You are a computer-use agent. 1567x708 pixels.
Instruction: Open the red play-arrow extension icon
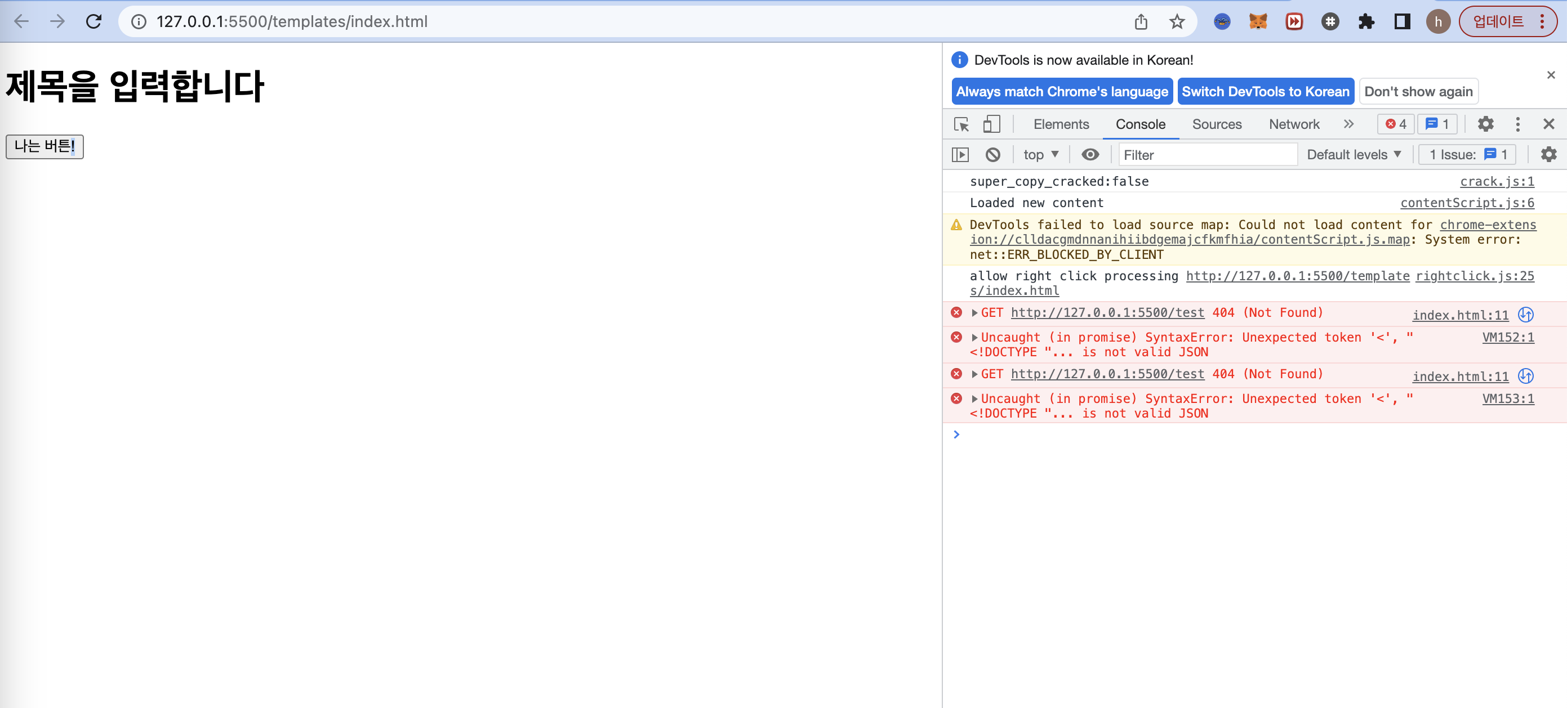1294,22
